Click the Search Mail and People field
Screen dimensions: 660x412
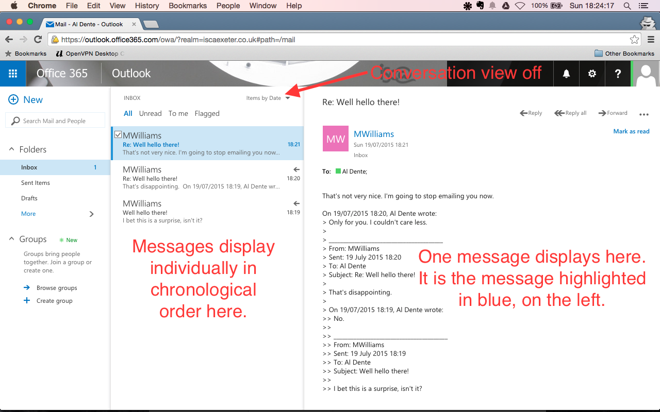click(x=55, y=121)
